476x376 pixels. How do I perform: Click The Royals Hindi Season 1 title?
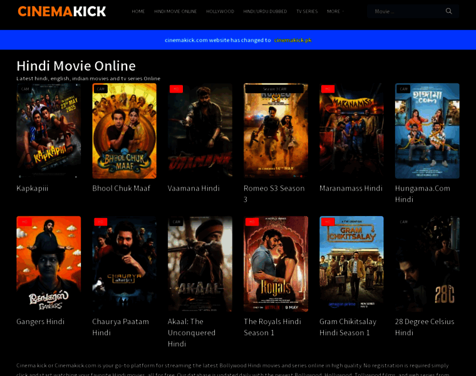point(272,326)
